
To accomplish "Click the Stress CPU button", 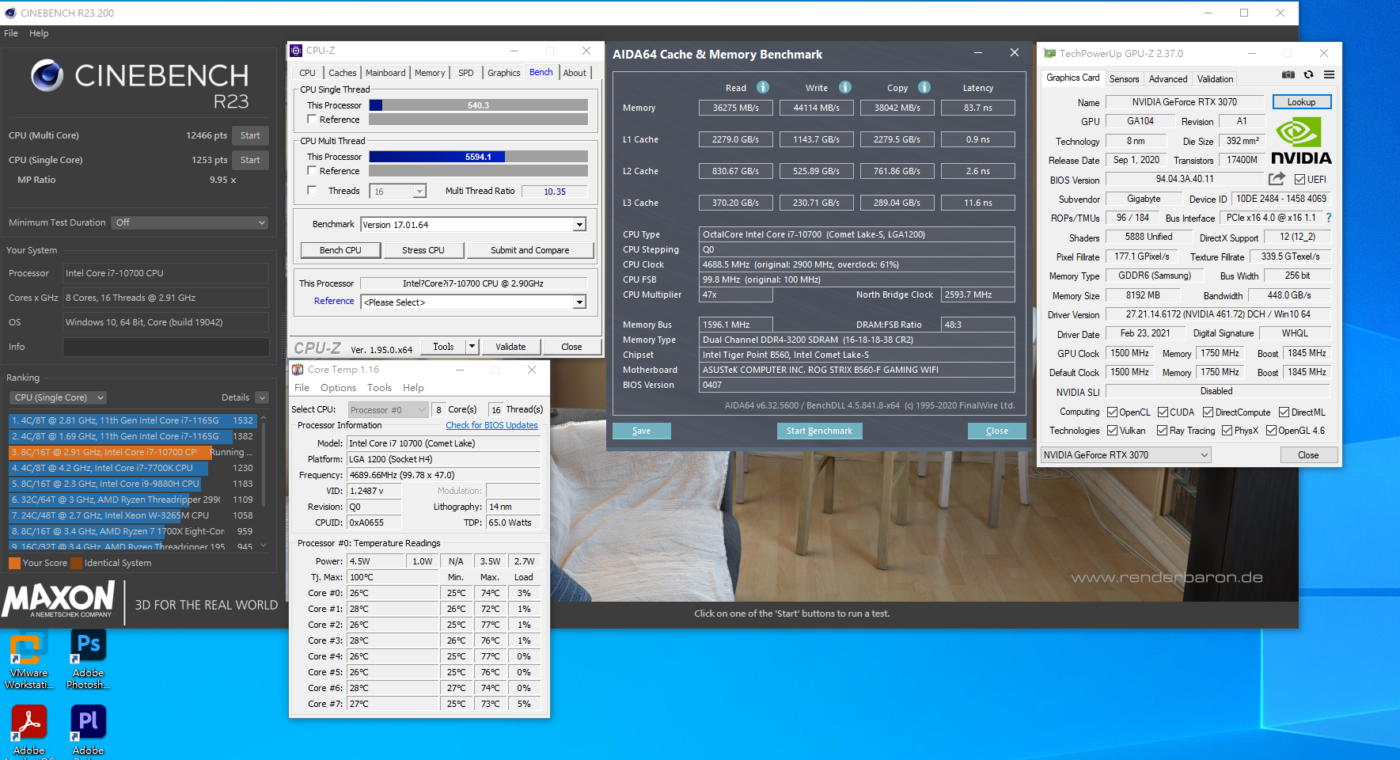I will coord(423,250).
